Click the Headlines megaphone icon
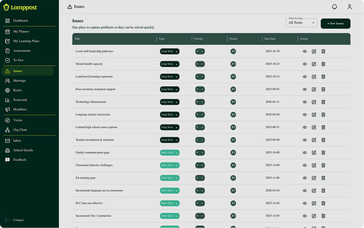 pyautogui.click(x=7, y=109)
